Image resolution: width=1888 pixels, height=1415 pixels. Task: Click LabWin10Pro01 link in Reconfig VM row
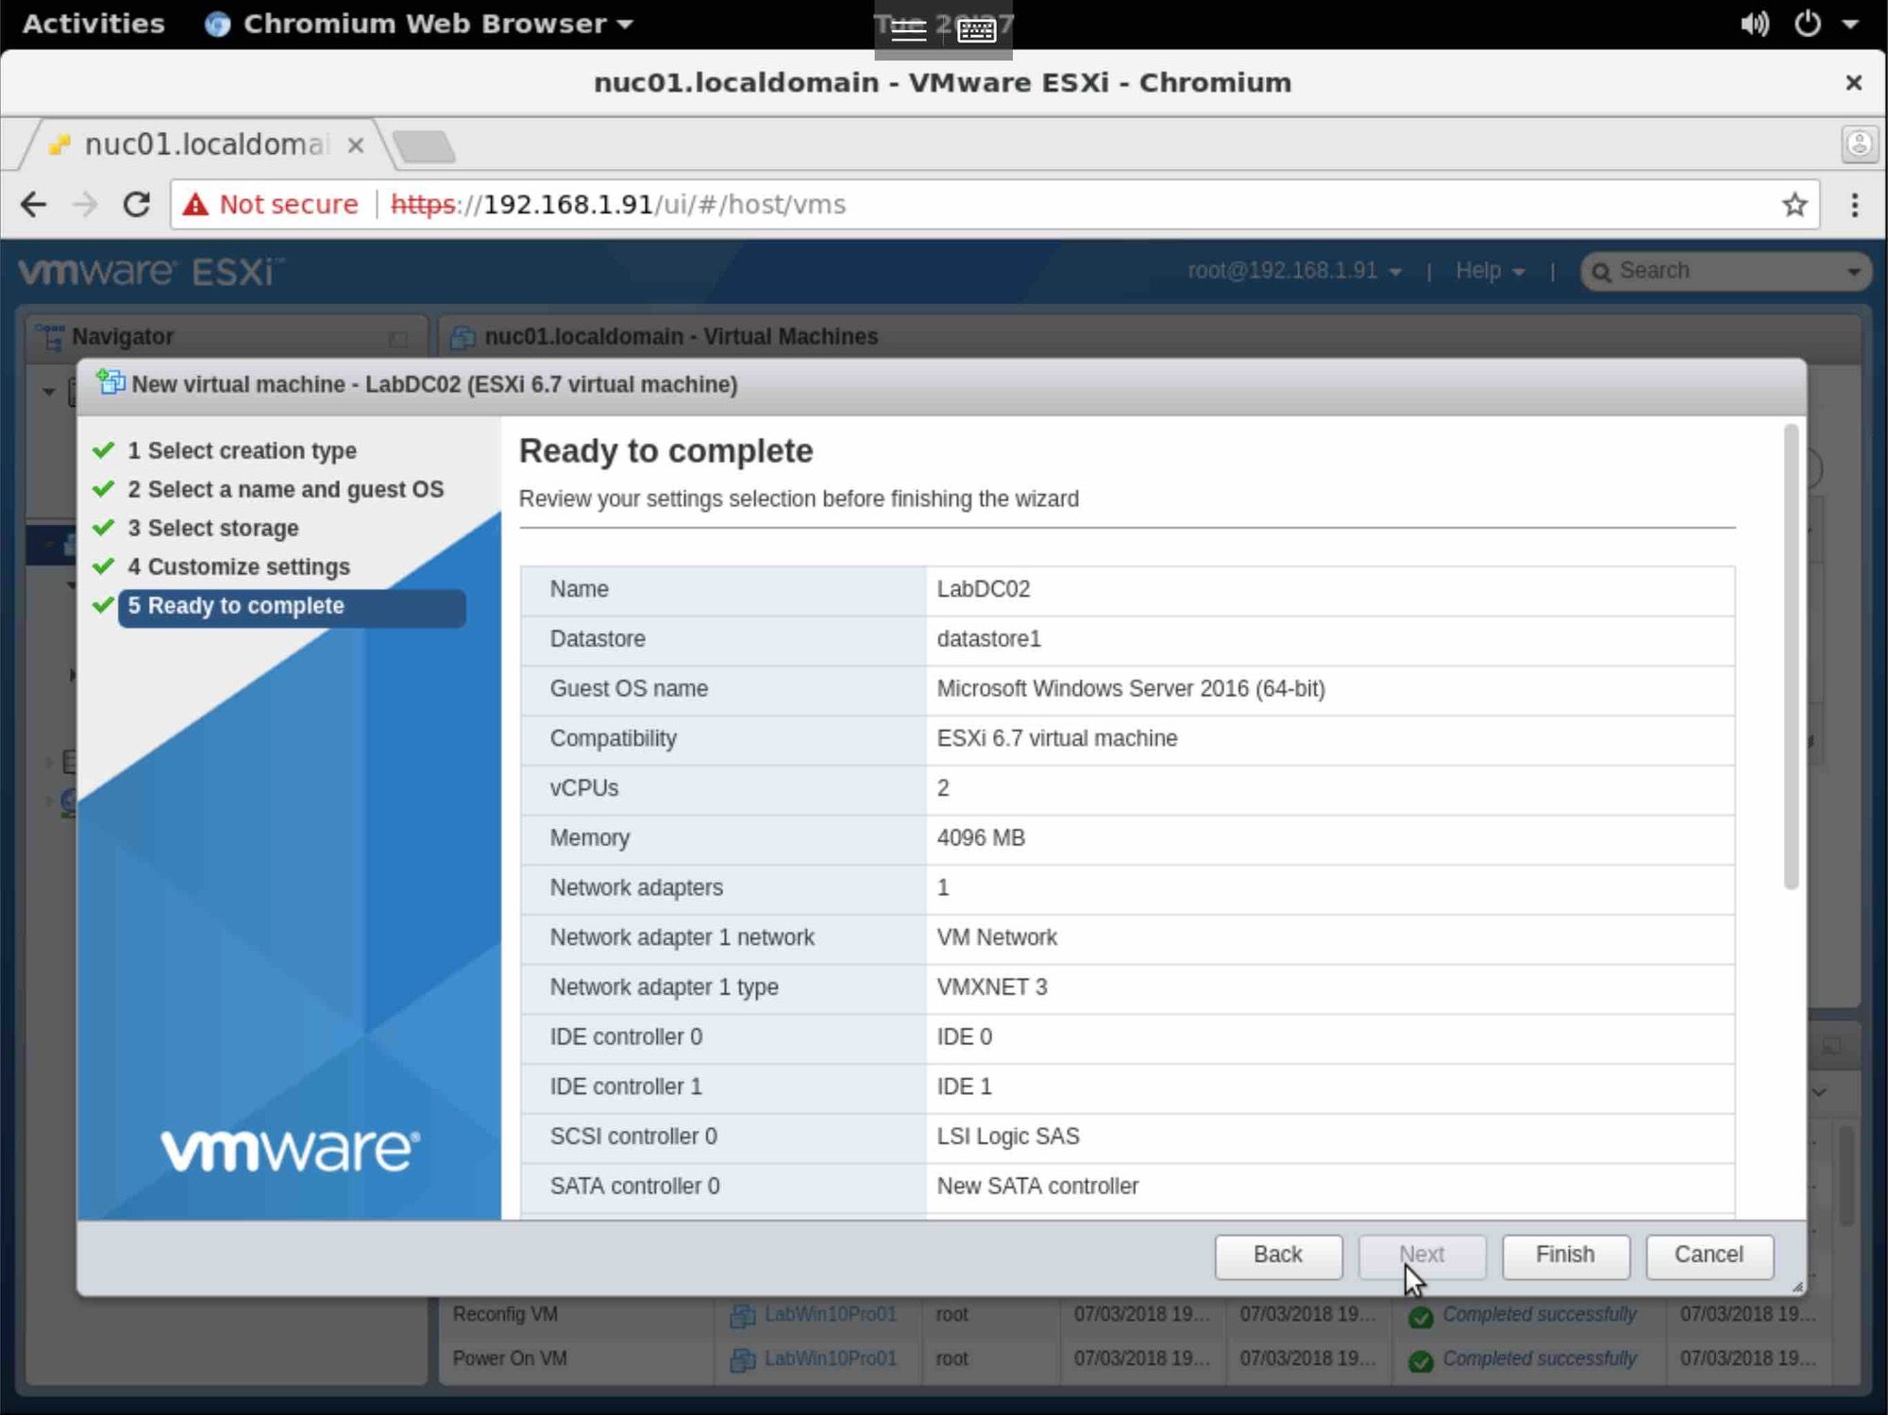830,1314
